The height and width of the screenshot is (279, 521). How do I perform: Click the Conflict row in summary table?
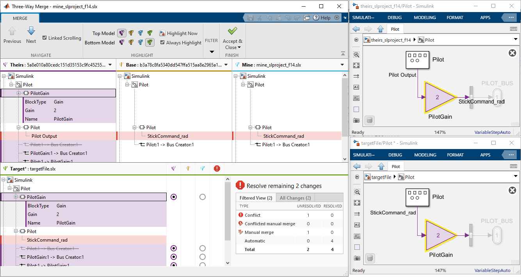[290, 215]
